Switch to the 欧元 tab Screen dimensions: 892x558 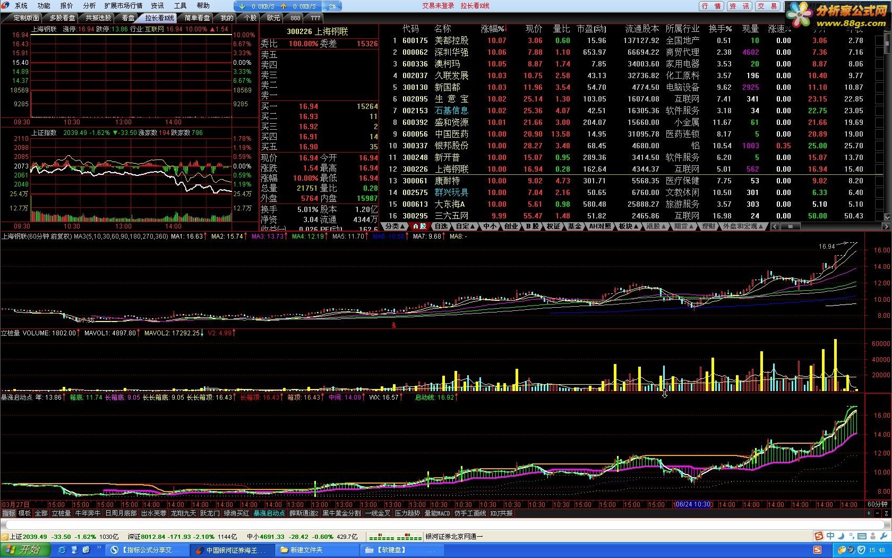coord(273,18)
